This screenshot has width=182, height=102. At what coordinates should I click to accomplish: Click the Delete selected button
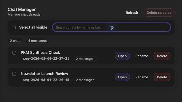click(159, 12)
